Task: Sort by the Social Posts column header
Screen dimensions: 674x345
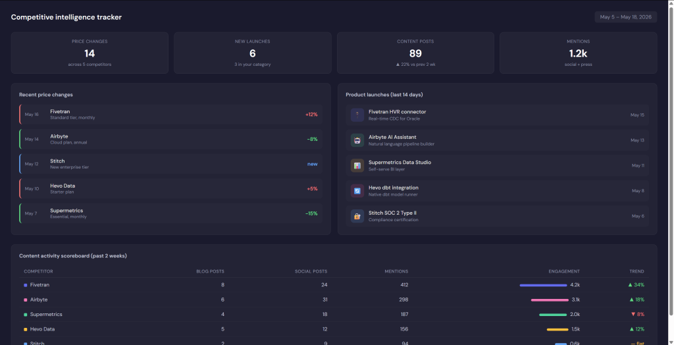Action: 311,271
